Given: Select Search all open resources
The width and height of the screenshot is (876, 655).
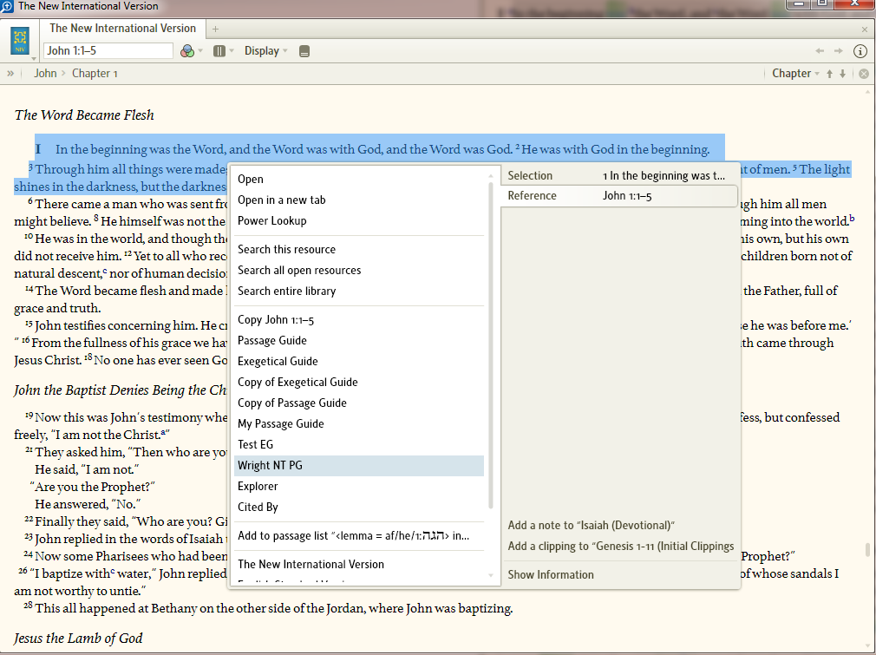Looking at the screenshot, I should tap(359, 270).
